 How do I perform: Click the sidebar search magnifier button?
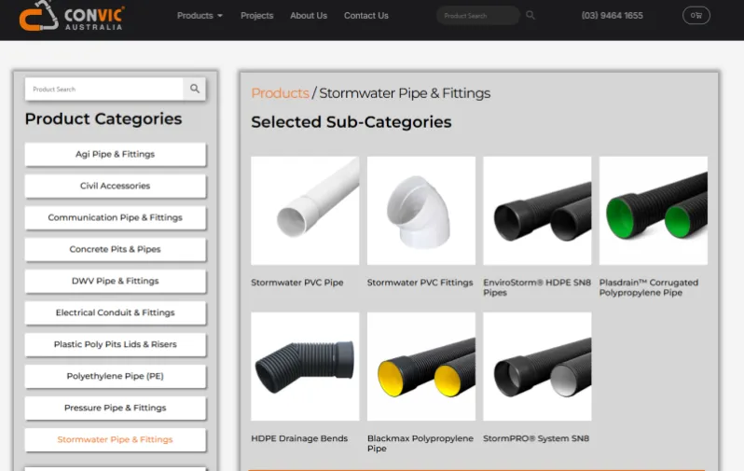[195, 89]
